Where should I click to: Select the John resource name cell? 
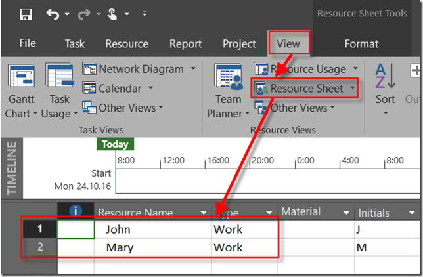(151, 230)
